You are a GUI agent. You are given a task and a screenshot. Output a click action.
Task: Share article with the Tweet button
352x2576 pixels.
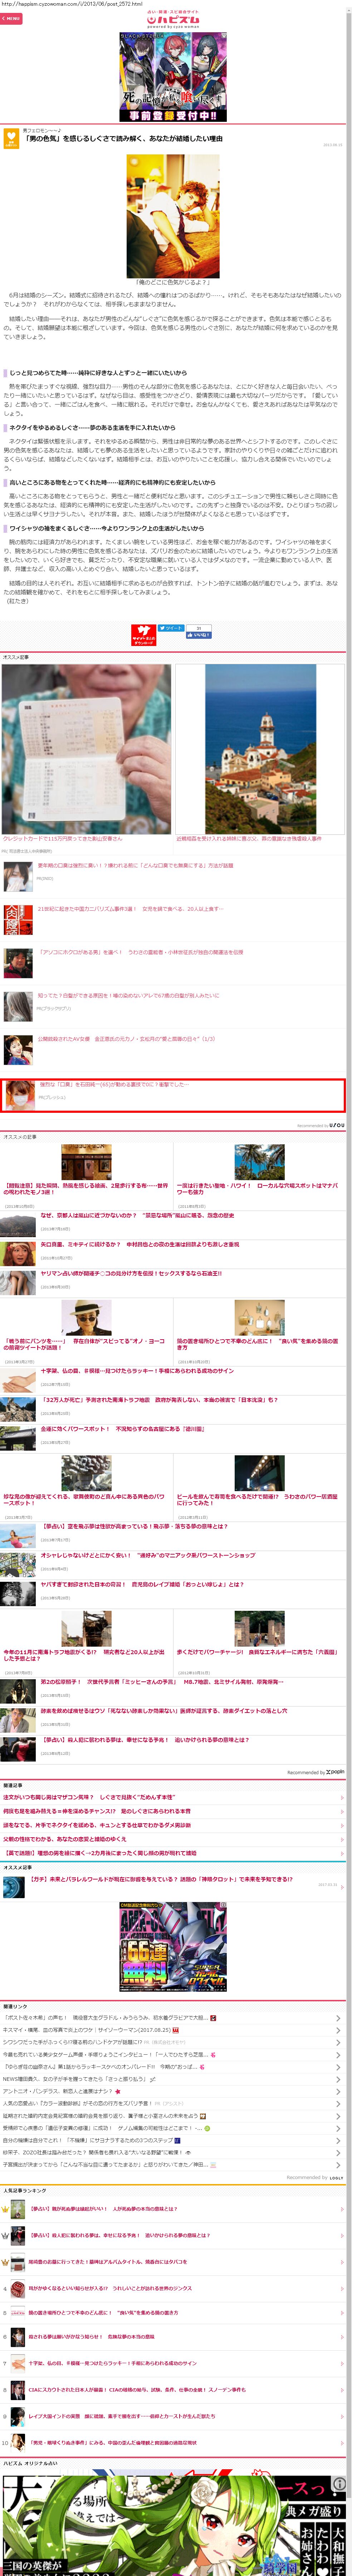pyautogui.click(x=171, y=628)
